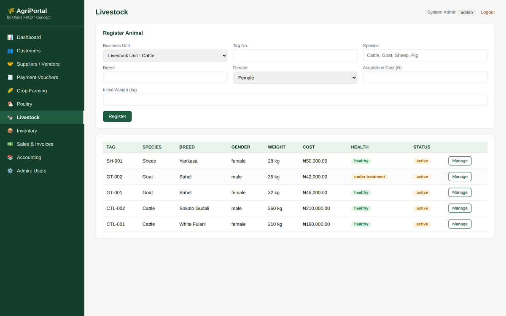
Task: Open Manage for GT-001
Action: [460, 193]
